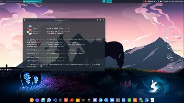Switch to the first workspace in pager

[x=104, y=1]
